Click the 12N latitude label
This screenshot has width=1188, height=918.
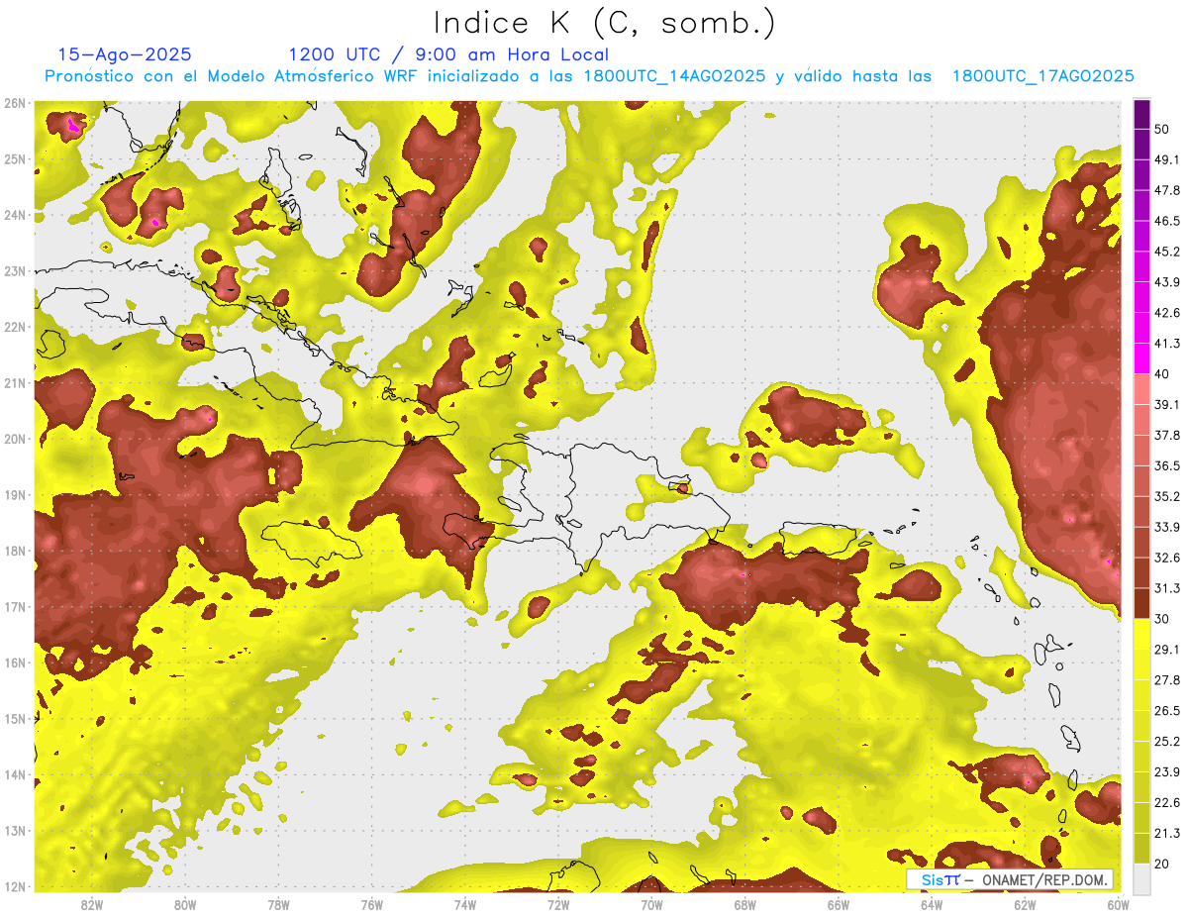click(x=15, y=886)
